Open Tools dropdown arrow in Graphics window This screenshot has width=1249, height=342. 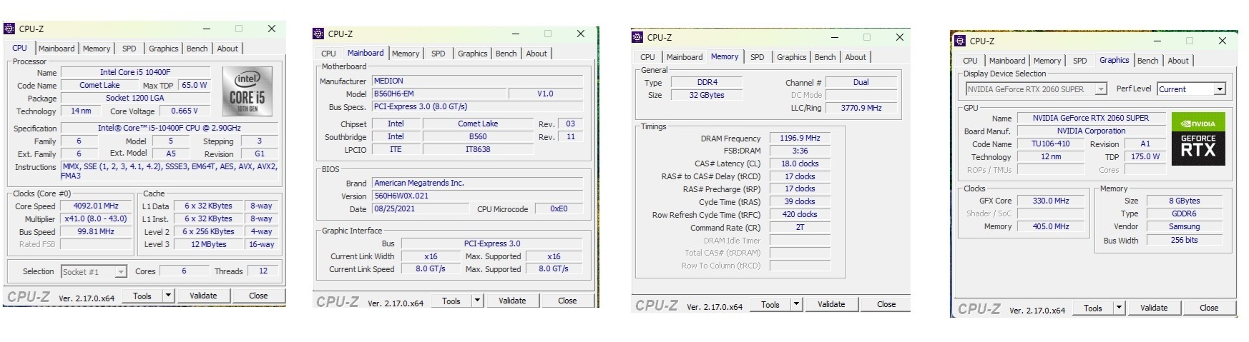(1120, 308)
